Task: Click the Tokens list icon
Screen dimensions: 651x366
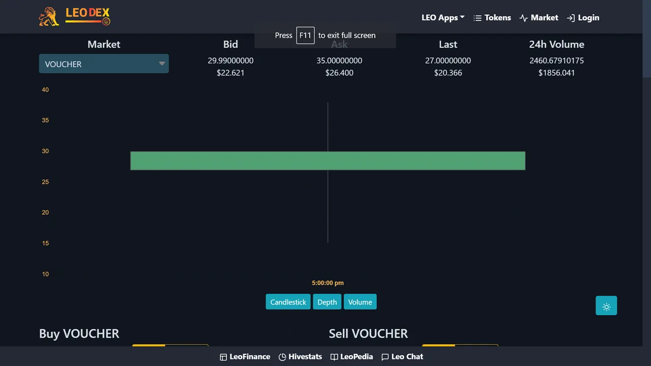Action: coord(477,18)
